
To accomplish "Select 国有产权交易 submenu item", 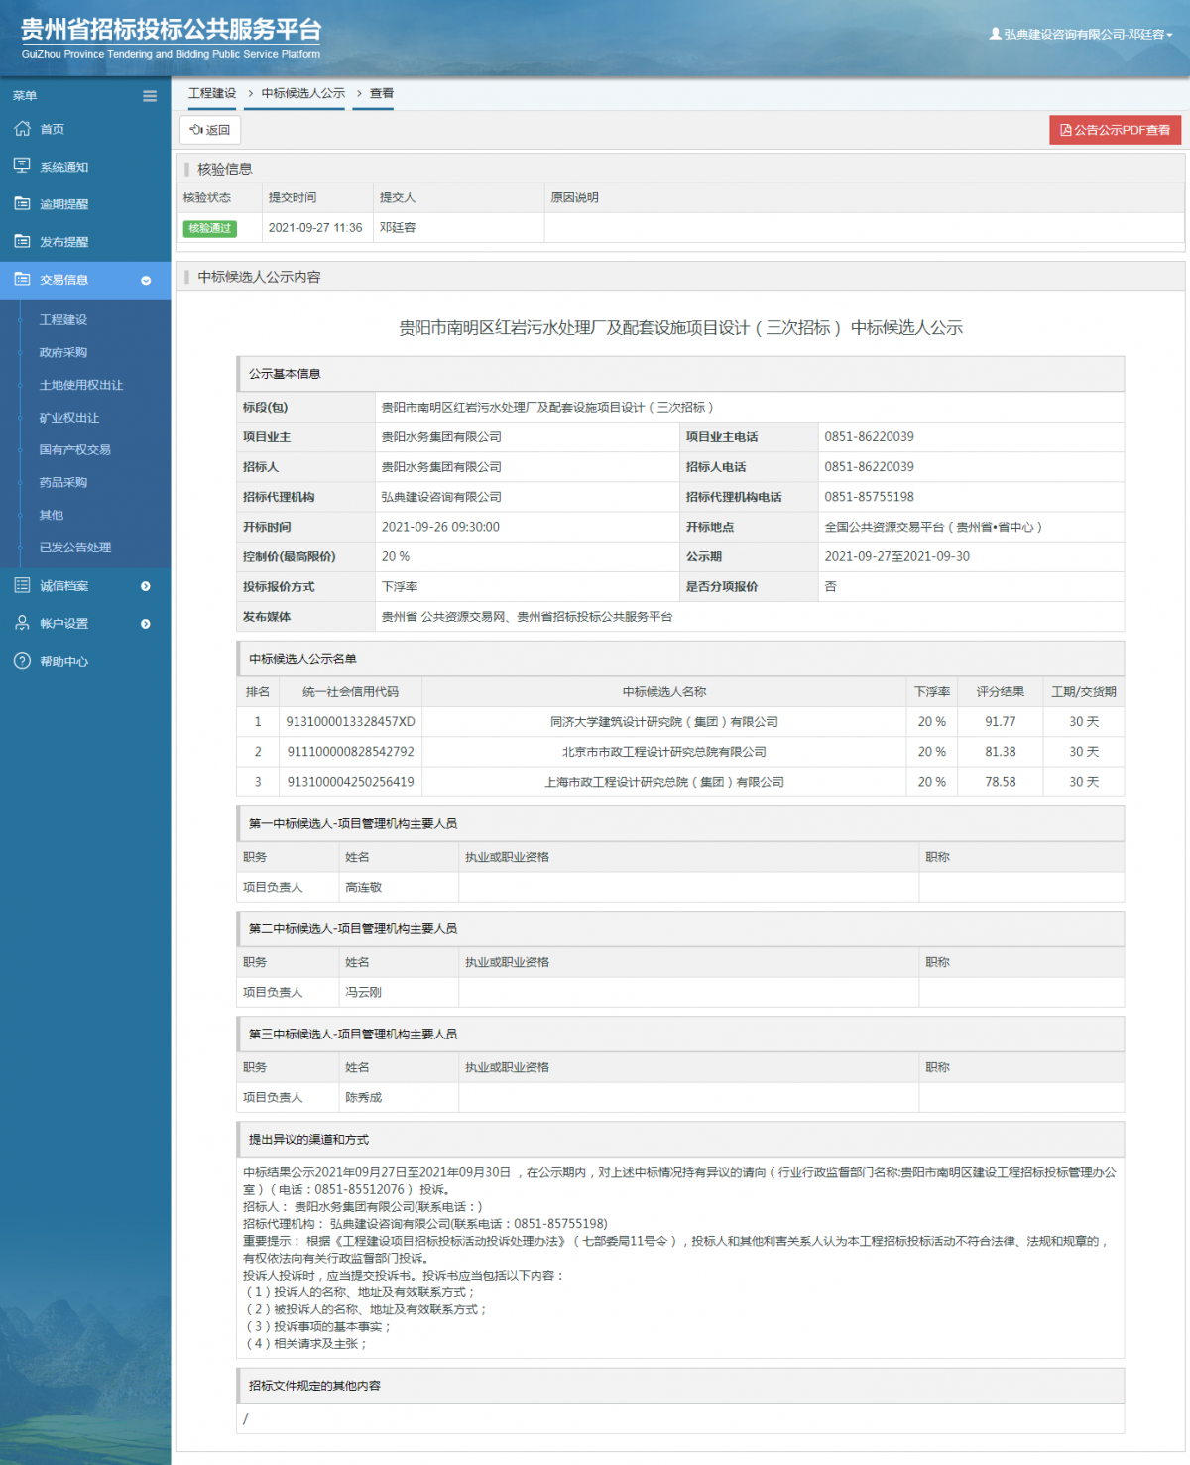I will (75, 450).
